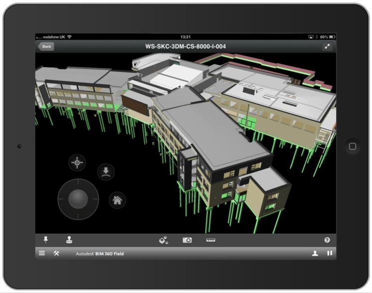Screen dimensions: 372x293
Task: Reset view with the home icon
Action: (117, 200)
